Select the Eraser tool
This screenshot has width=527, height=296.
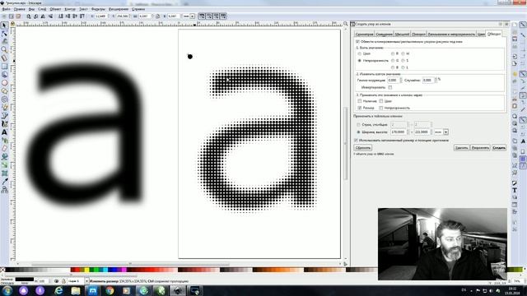[x=4, y=149]
